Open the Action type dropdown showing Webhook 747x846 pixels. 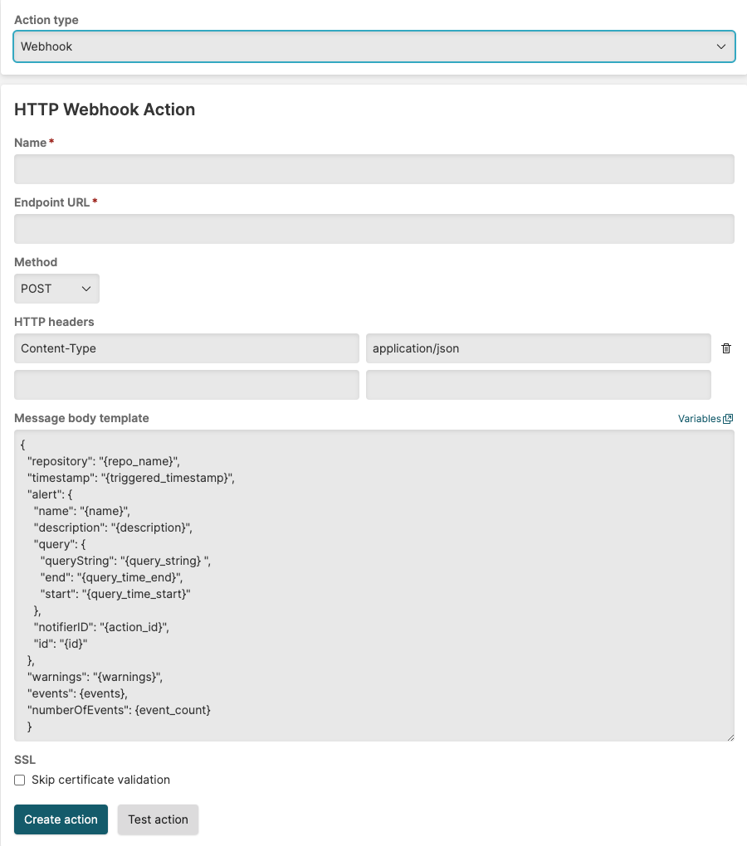click(373, 46)
